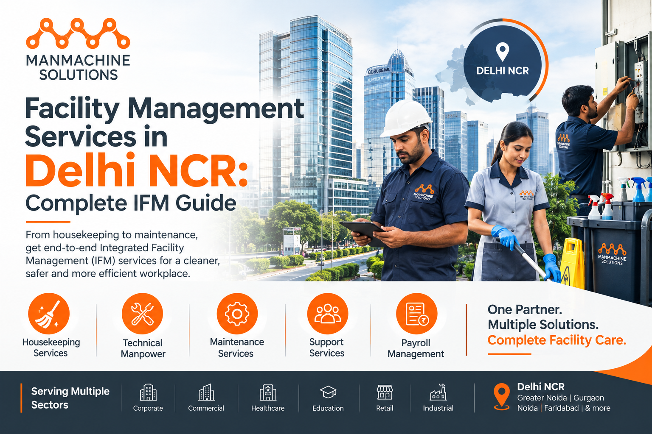Click the "Greater Noida | Gurgaon" footer line
Image resolution: width=652 pixels, height=434 pixels.
[560, 398]
